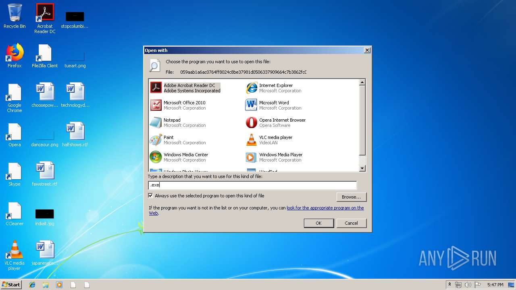
Task: Select Acrobat Reader DC desktop shortcut
Action: (45, 19)
